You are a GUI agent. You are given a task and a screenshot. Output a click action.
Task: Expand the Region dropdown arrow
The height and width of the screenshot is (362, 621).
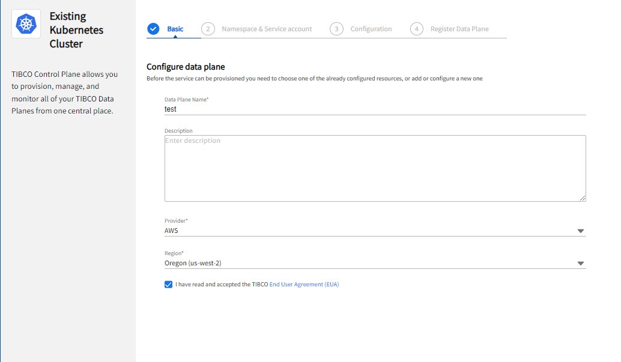coord(580,264)
